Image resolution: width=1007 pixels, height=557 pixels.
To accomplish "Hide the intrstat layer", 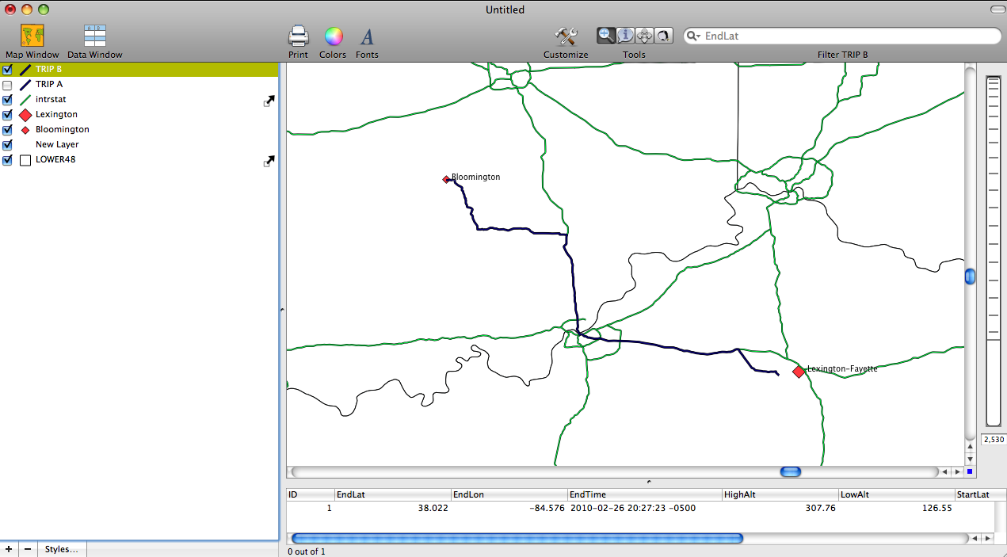I will (7, 100).
